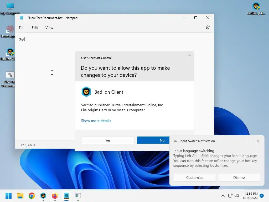Close the Notepad window
The width and height of the screenshot is (269, 202).
(x=208, y=18)
